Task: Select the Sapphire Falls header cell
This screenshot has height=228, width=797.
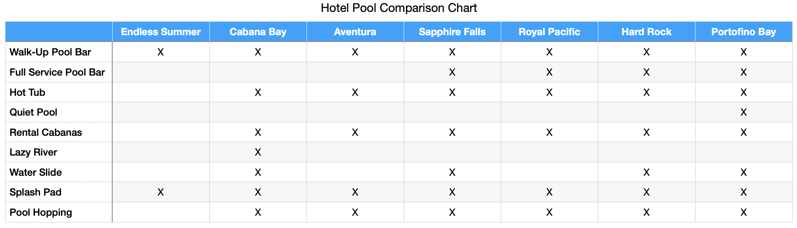Action: (x=452, y=32)
